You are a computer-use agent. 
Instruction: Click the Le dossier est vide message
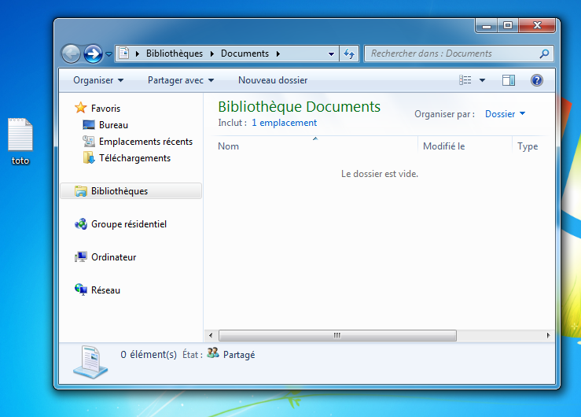[380, 173]
